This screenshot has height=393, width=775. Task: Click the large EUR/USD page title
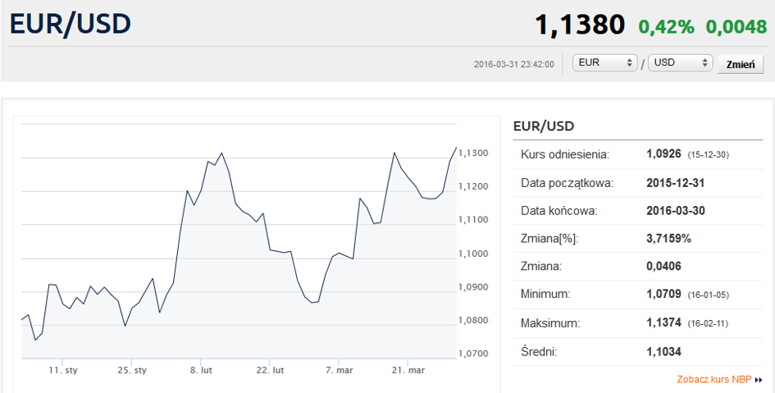[71, 24]
